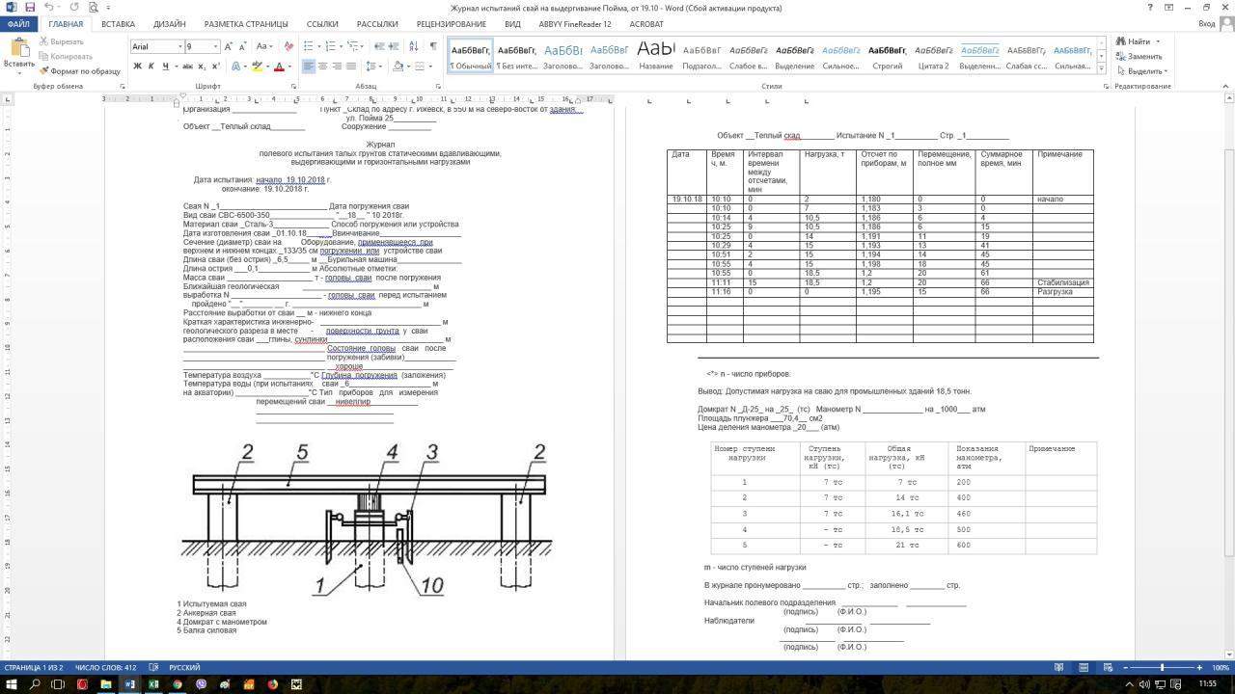
Task: Click the sort A-Z icon
Action: [414, 46]
